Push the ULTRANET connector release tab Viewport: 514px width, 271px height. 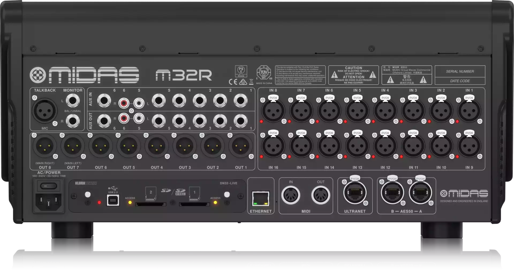pos(355,178)
